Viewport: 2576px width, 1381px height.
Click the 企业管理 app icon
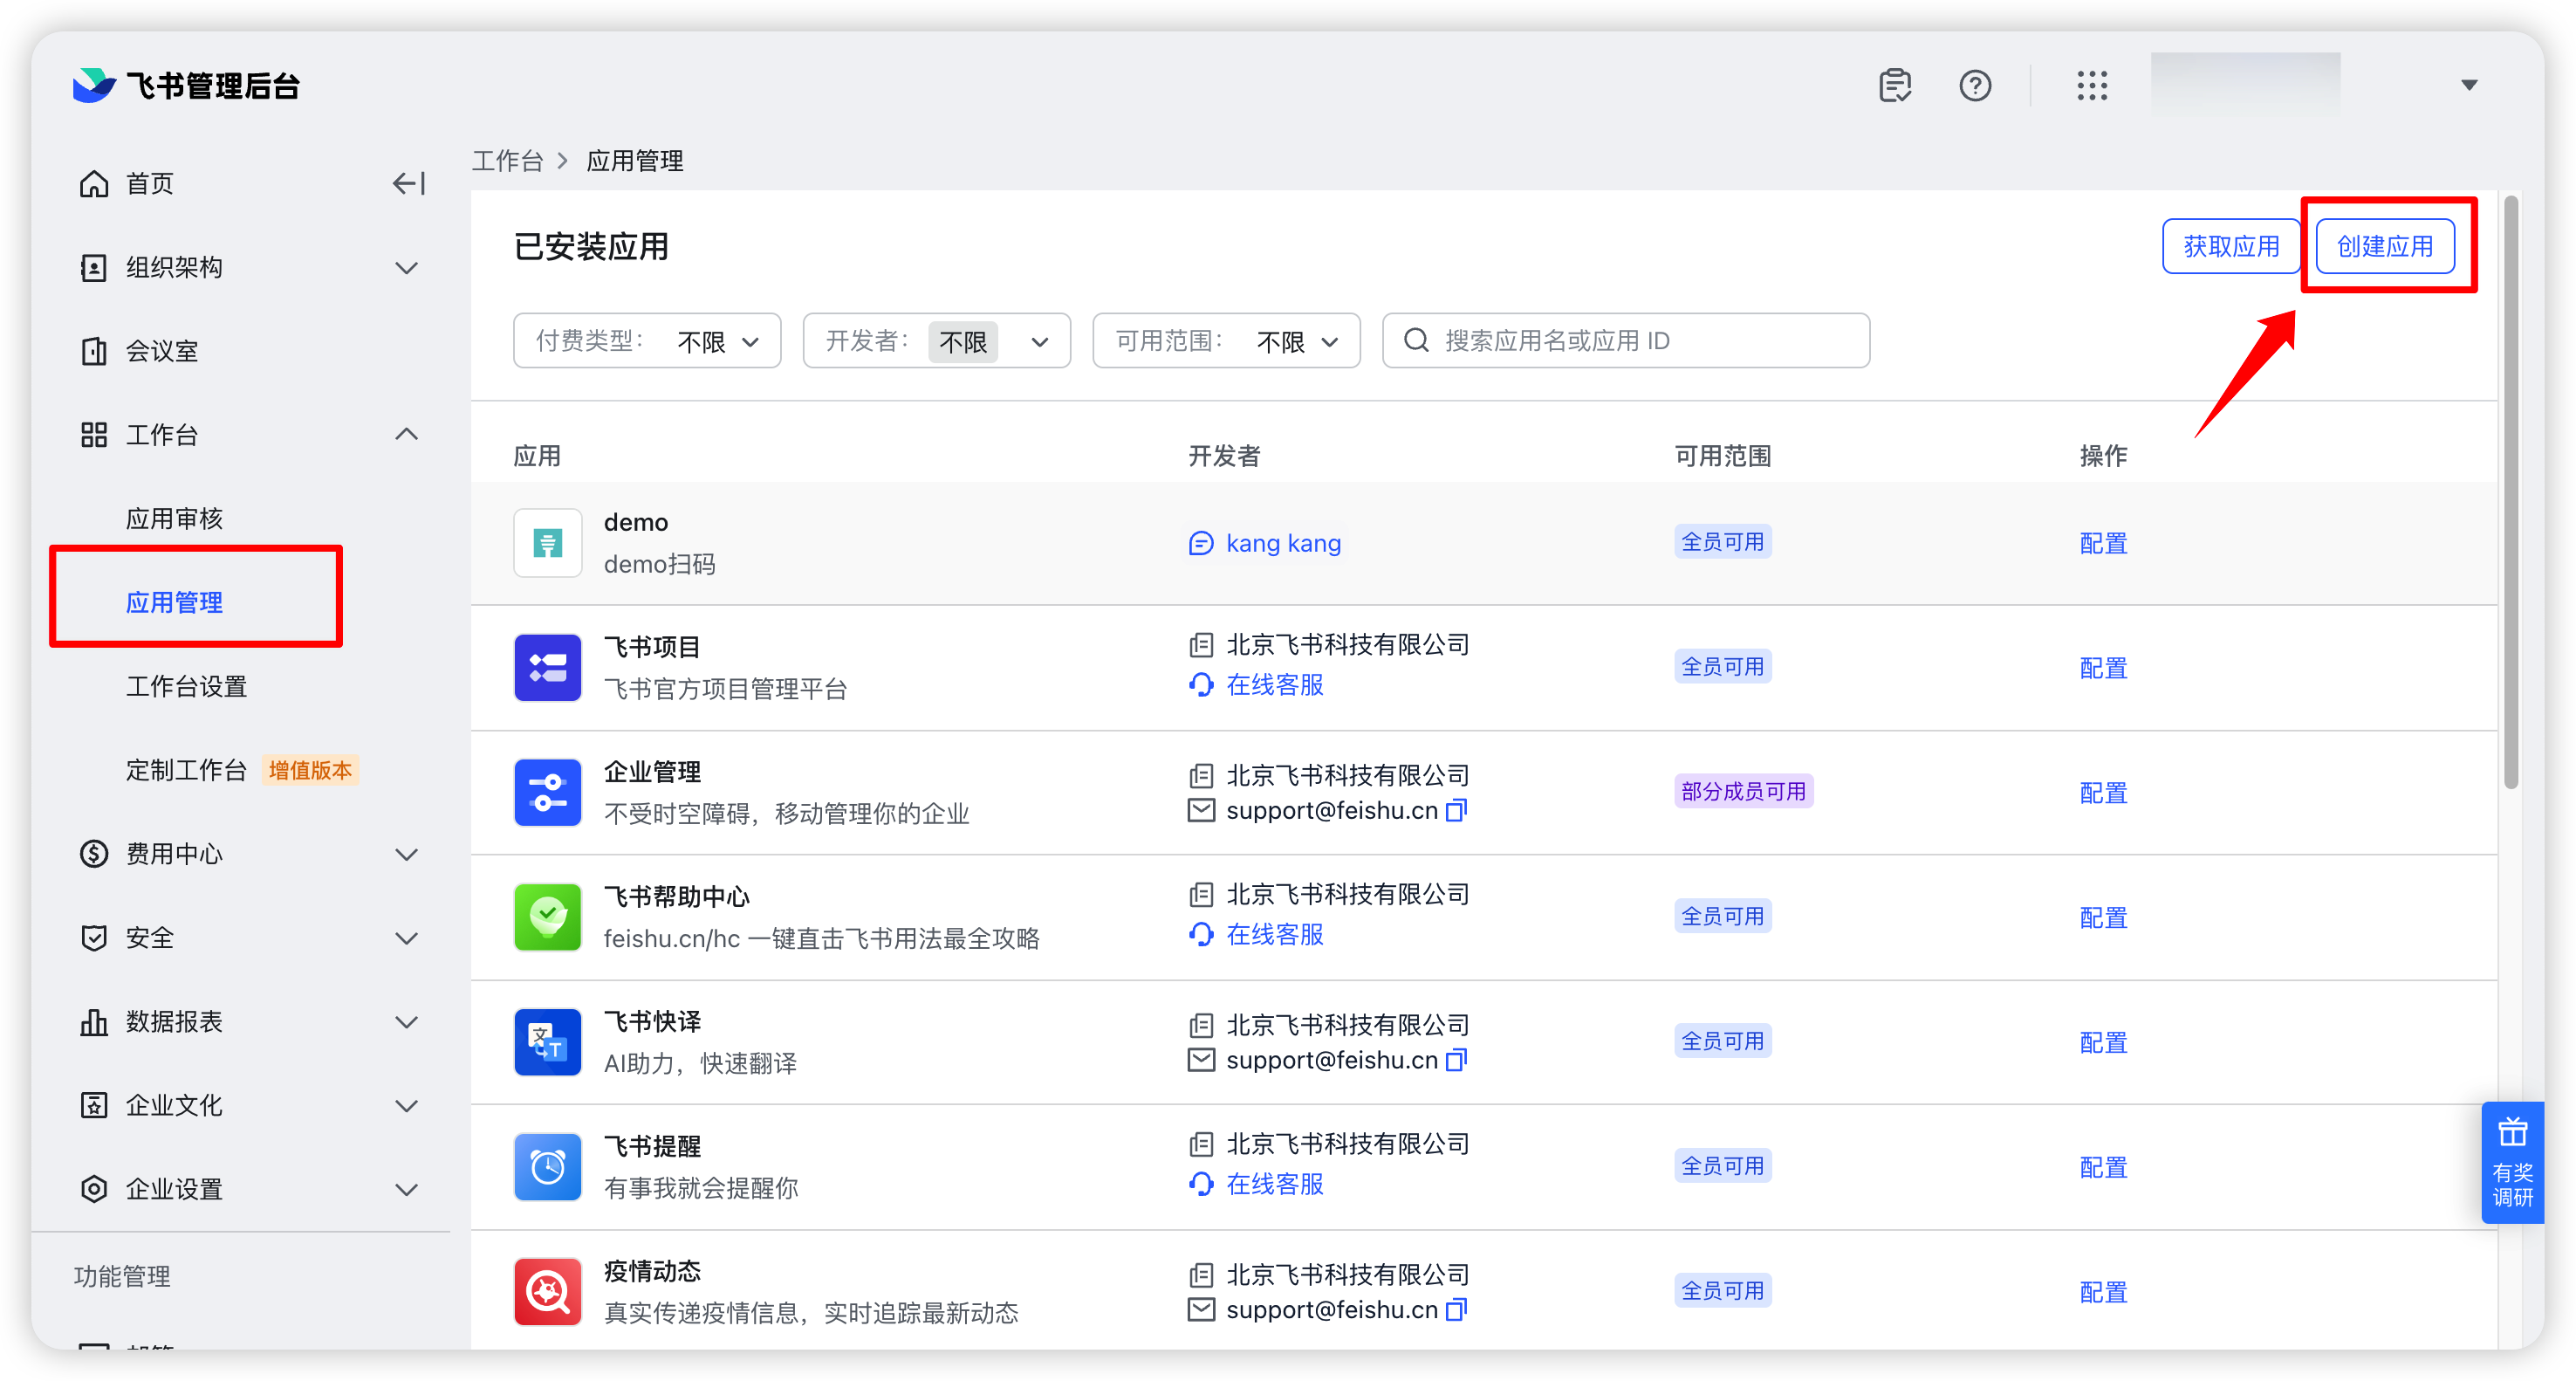click(548, 793)
